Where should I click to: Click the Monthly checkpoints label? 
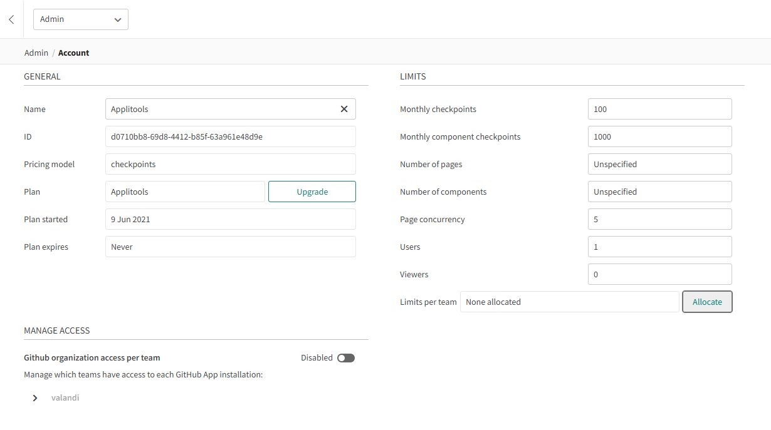(x=438, y=109)
